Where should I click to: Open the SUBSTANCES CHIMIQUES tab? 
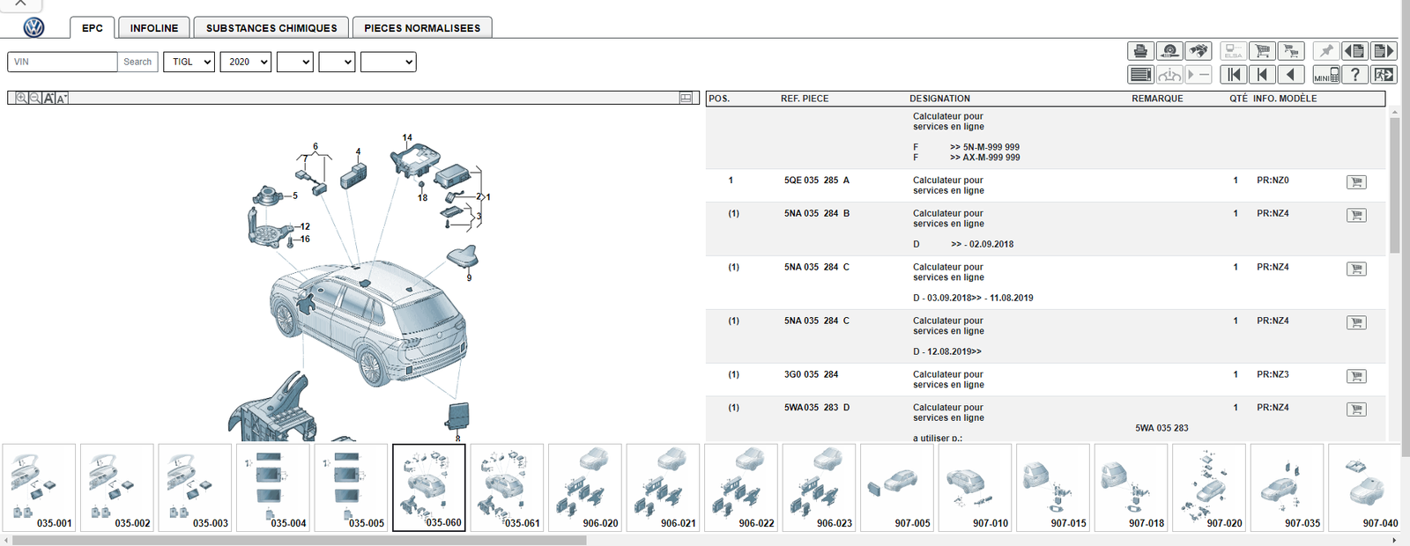pyautogui.click(x=271, y=28)
